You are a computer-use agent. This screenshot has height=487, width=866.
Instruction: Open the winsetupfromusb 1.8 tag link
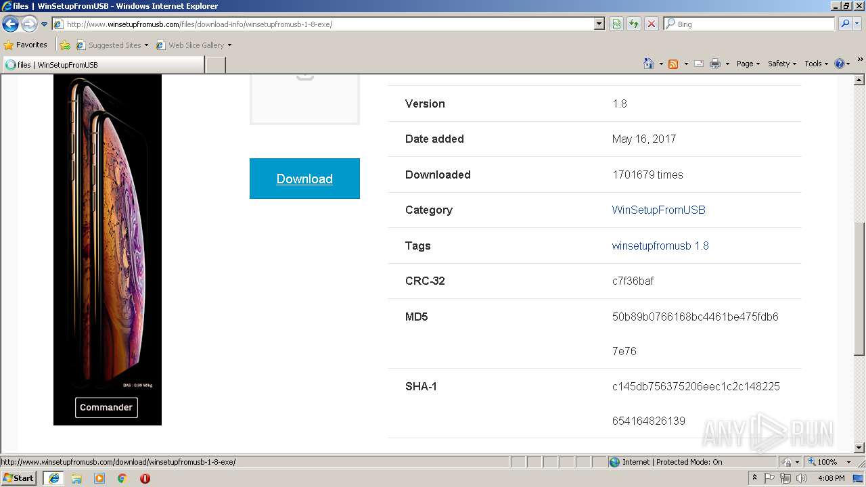point(660,246)
